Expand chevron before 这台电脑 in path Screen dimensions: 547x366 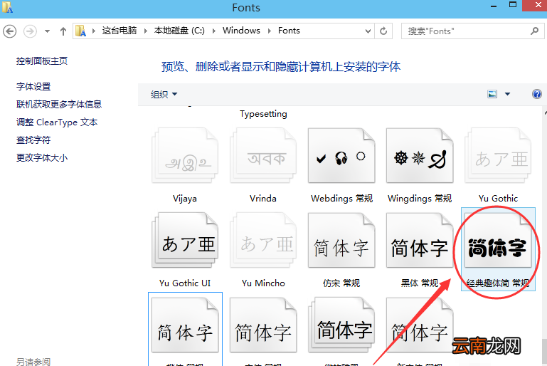coord(93,31)
